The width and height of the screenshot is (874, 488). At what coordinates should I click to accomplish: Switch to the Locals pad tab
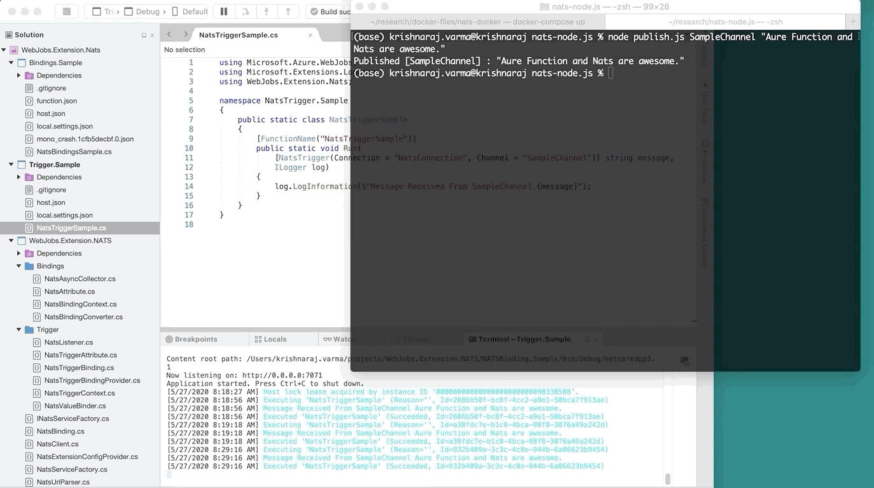pyautogui.click(x=270, y=339)
